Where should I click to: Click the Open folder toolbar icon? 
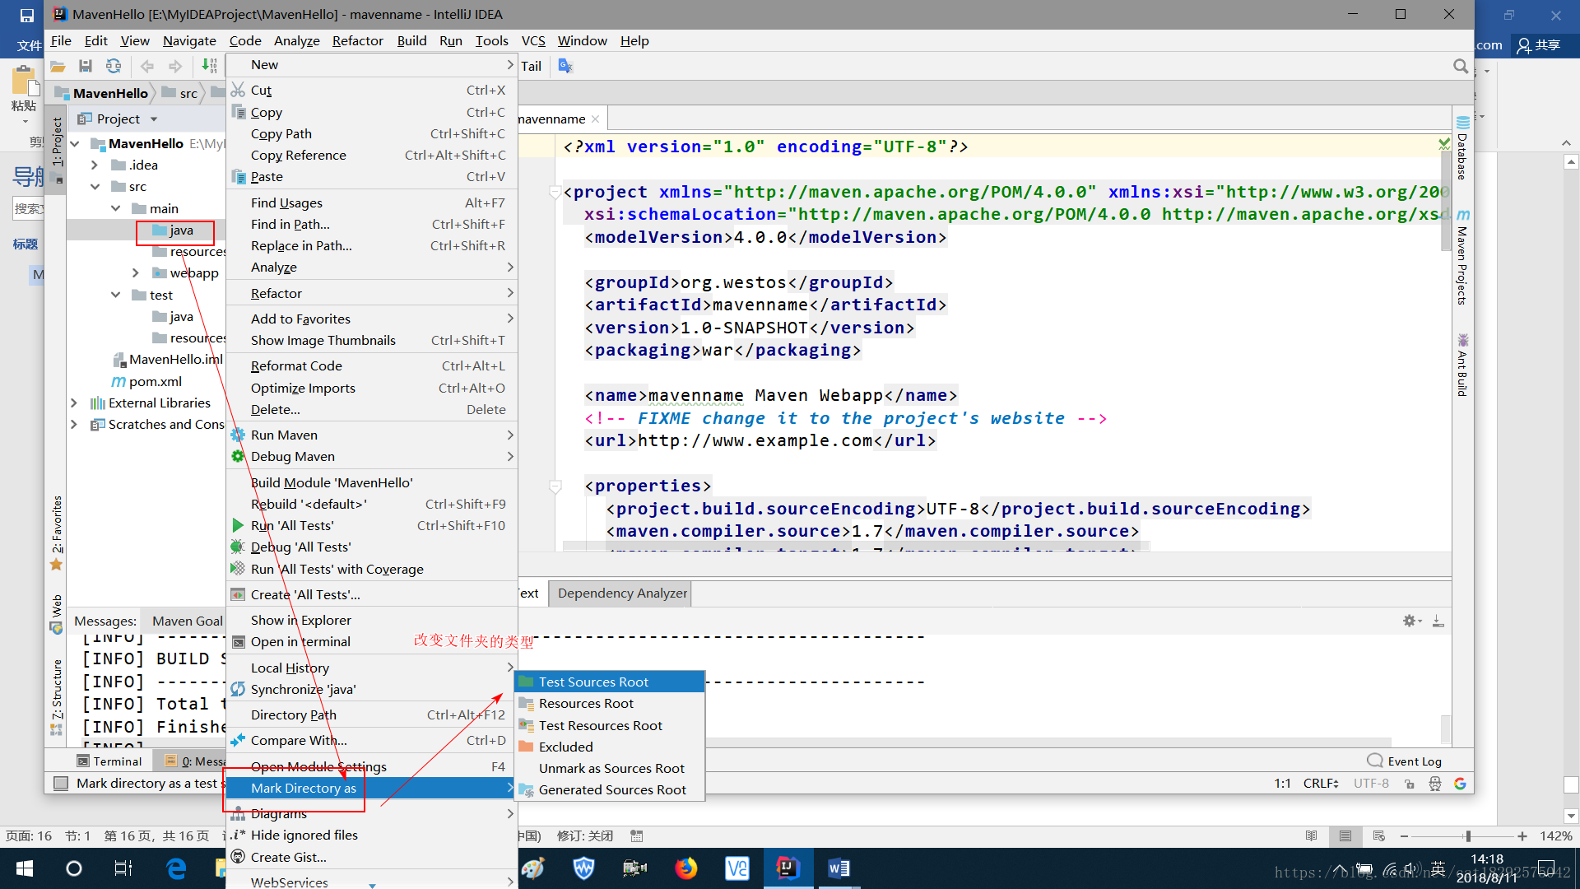58,67
